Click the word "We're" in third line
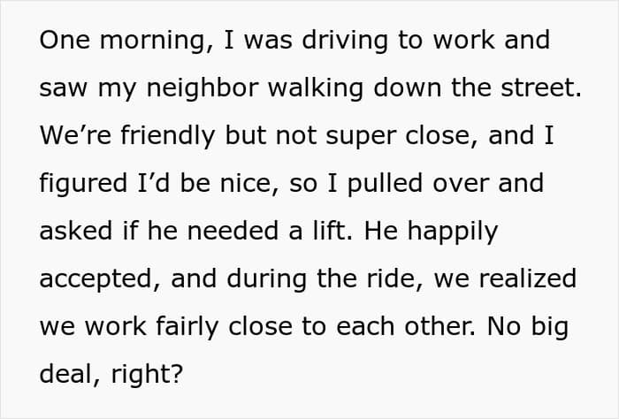This screenshot has height=419, width=619. 75,135
